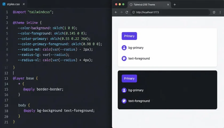Click the Primary button in the light card
224x128 pixels.
pyautogui.click(x=129, y=36)
